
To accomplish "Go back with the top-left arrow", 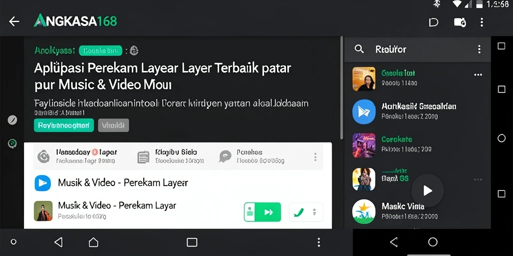I will 14,22.
